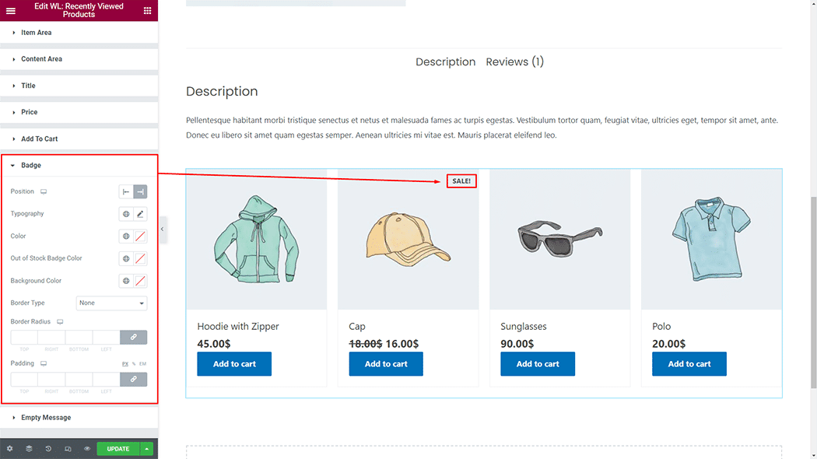Open the Navigator layers panel
The height and width of the screenshot is (459, 817).
tap(29, 449)
